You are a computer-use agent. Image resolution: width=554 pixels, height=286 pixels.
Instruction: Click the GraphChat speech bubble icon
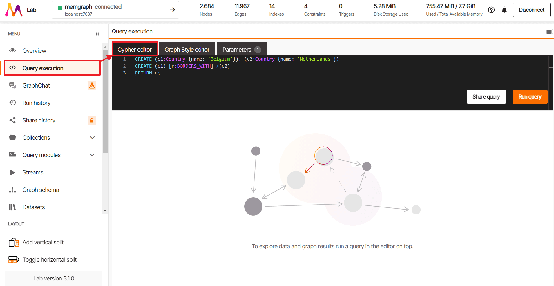(x=12, y=85)
